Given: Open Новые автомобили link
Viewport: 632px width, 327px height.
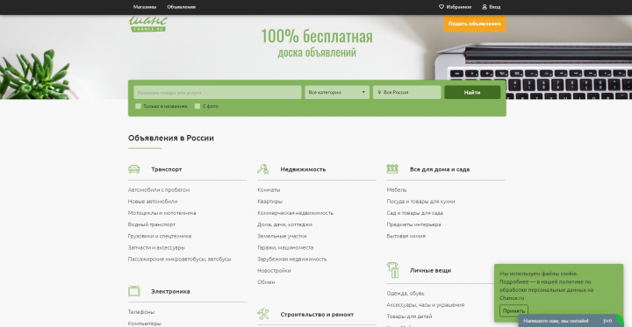Looking at the screenshot, I should coord(153,202).
